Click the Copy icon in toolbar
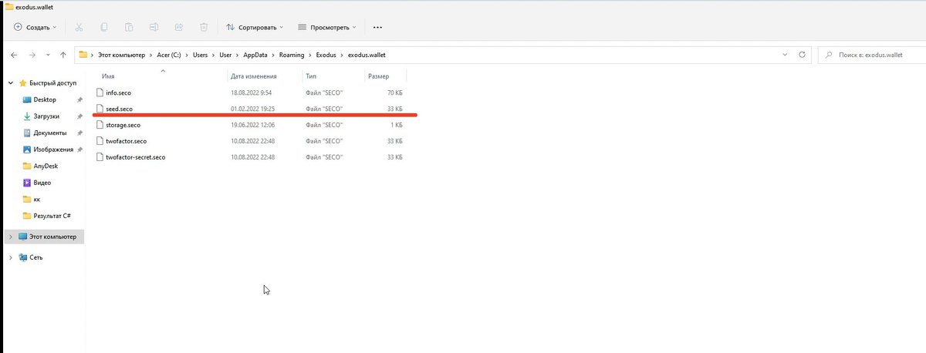Viewport: 926px width, 353px height. 104,27
